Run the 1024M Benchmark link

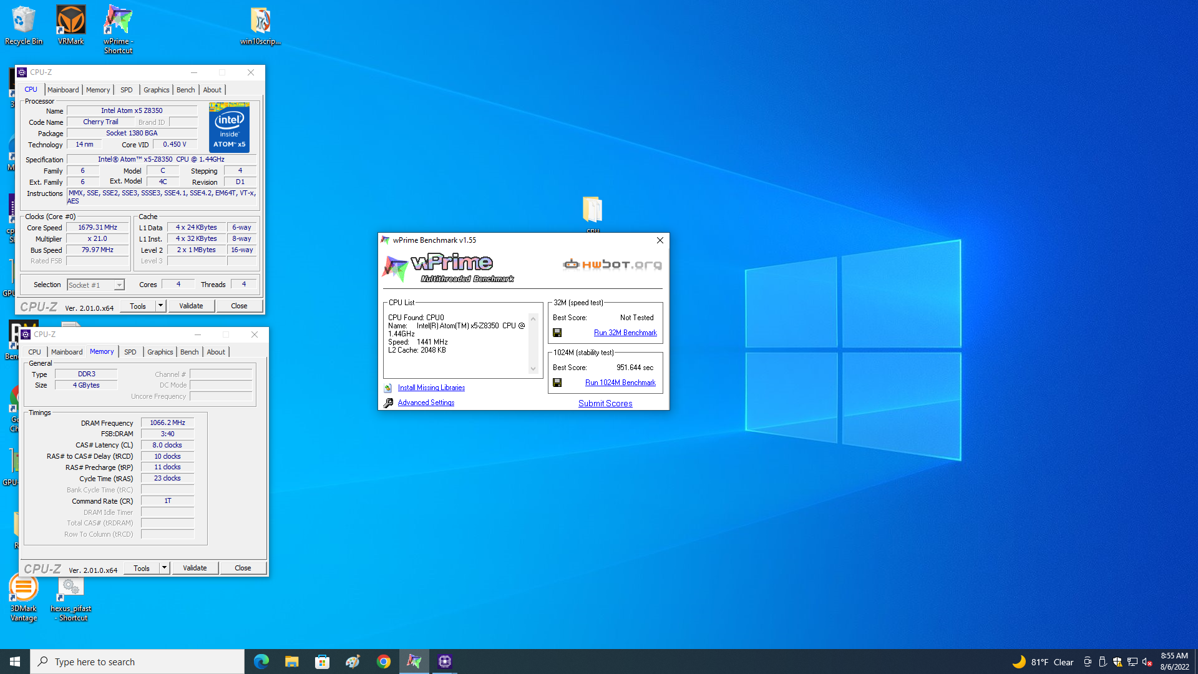coord(620,383)
